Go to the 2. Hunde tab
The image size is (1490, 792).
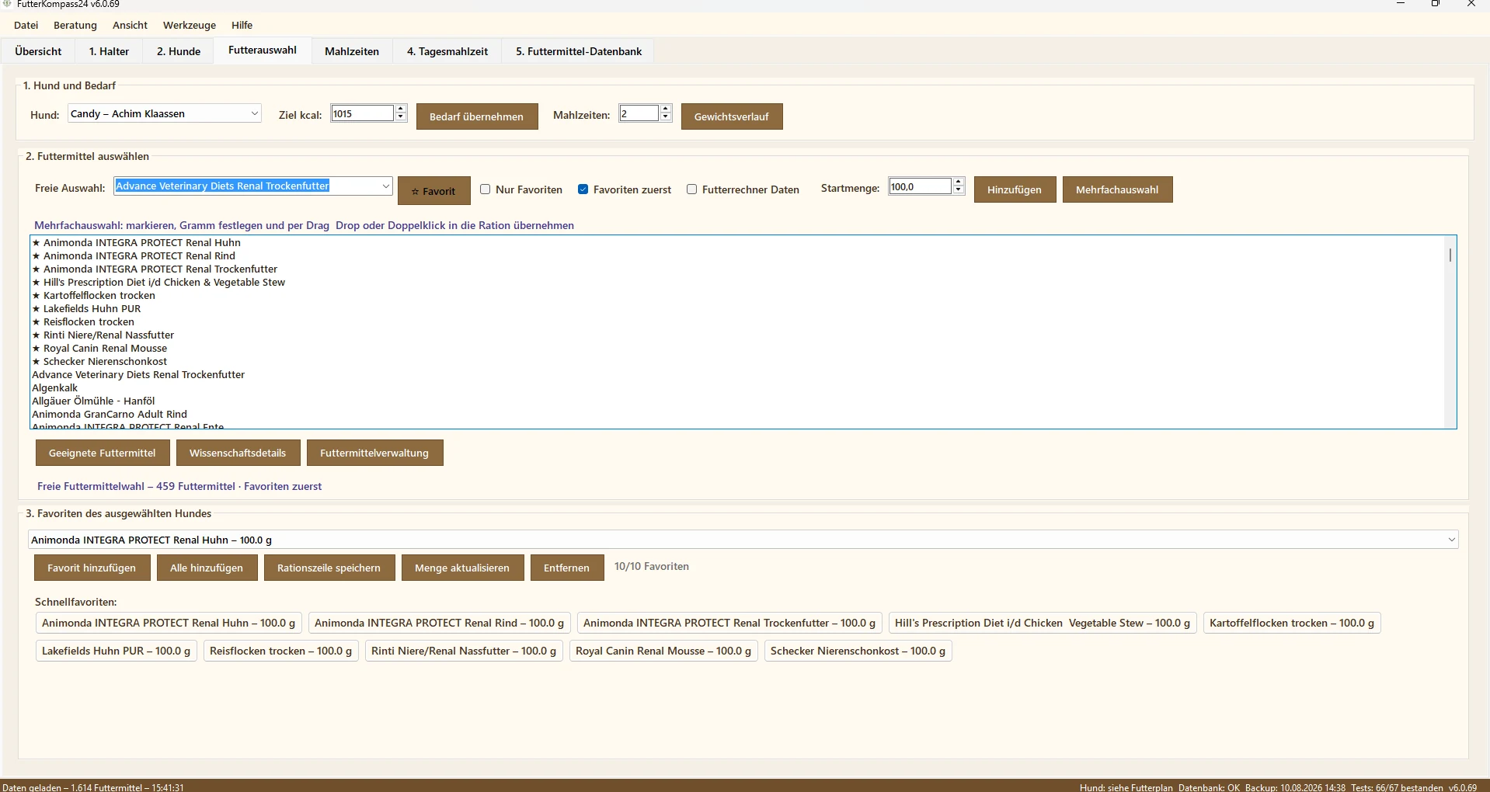coord(179,51)
